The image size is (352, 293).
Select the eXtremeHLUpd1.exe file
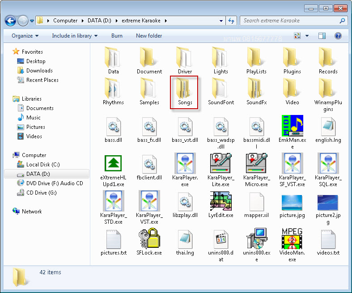click(113, 170)
